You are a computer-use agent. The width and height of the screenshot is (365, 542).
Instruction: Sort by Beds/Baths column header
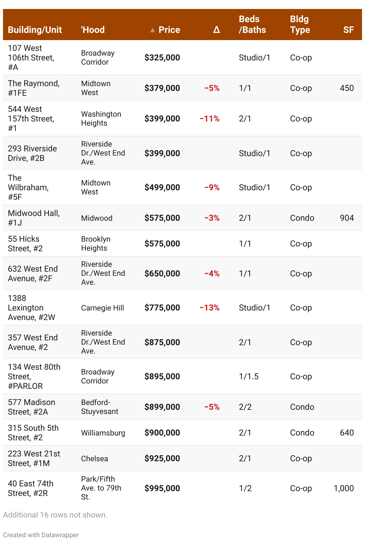tap(253, 25)
